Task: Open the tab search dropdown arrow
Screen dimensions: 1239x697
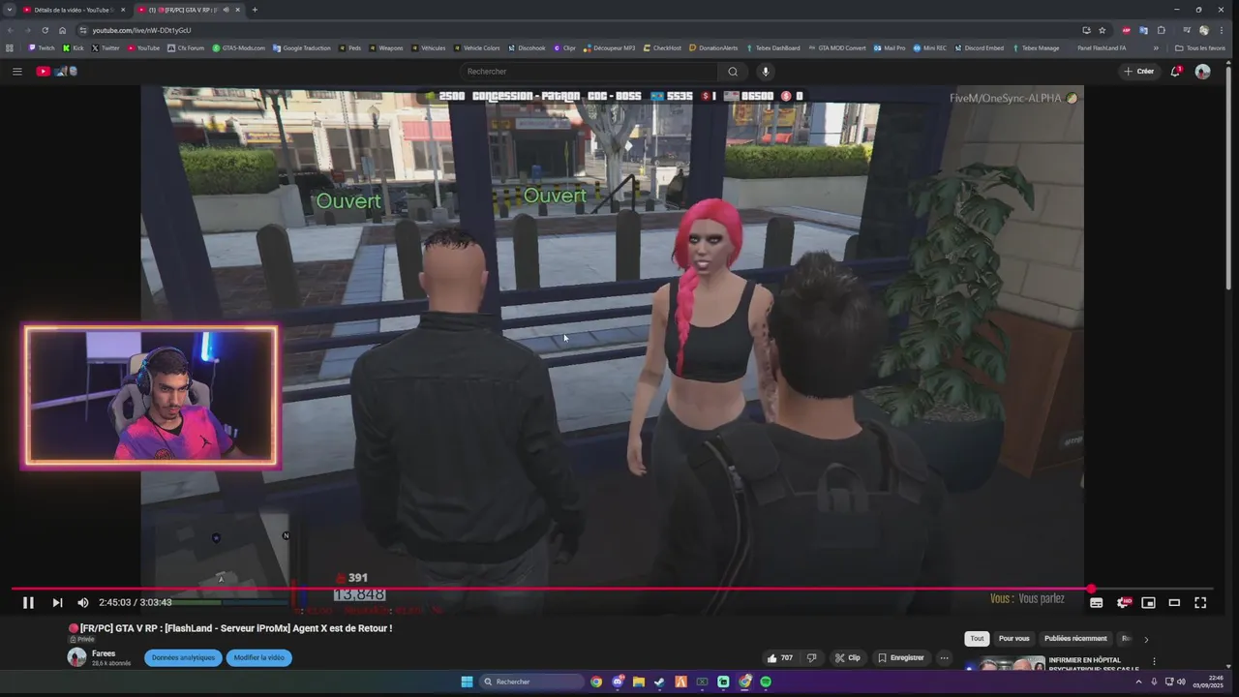Action: (x=10, y=10)
